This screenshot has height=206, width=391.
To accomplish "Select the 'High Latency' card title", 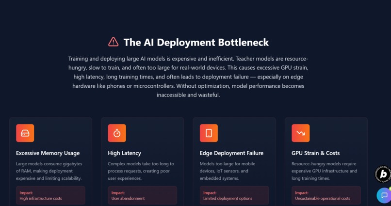I will point(125,153).
